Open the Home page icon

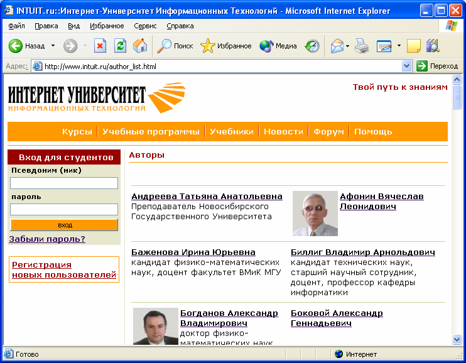coord(140,46)
